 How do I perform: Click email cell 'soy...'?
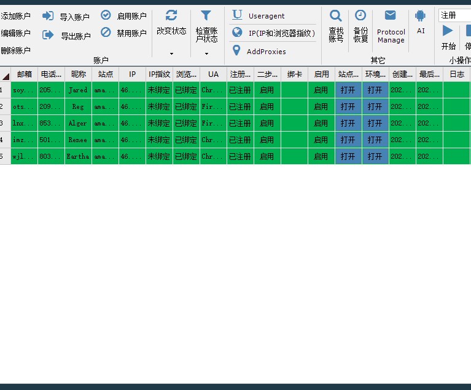click(24, 90)
